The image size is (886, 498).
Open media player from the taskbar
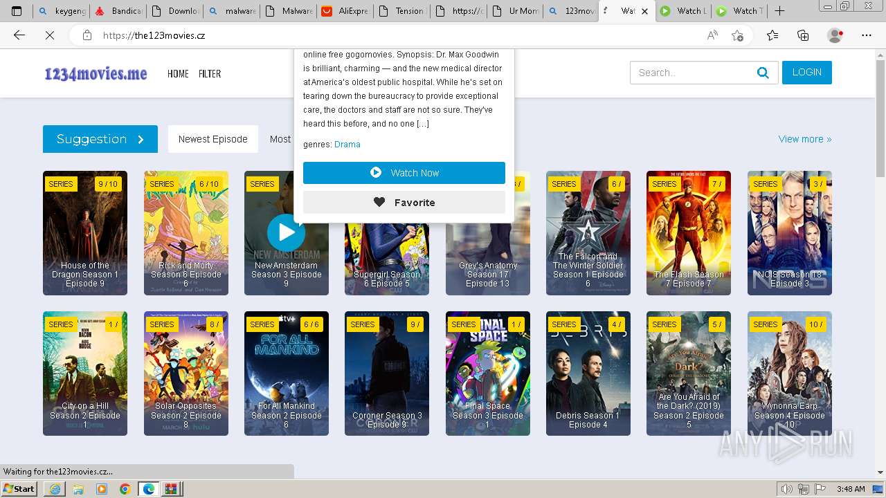[x=102, y=489]
